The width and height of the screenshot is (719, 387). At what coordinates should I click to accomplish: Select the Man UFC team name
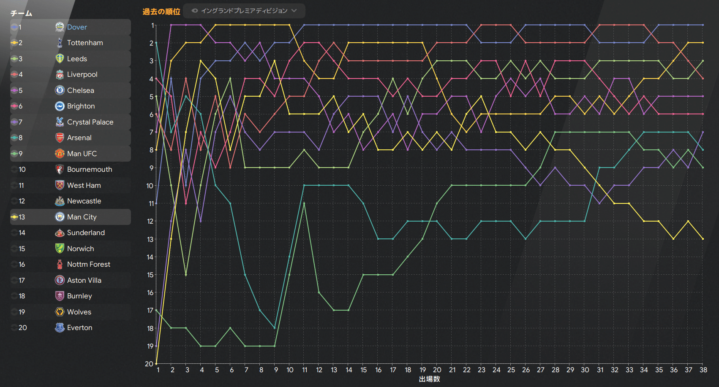coord(82,154)
